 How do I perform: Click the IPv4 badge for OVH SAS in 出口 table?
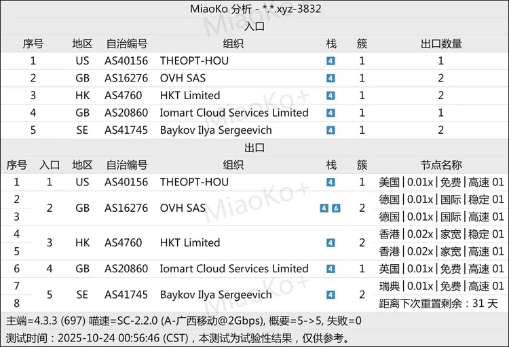click(324, 208)
